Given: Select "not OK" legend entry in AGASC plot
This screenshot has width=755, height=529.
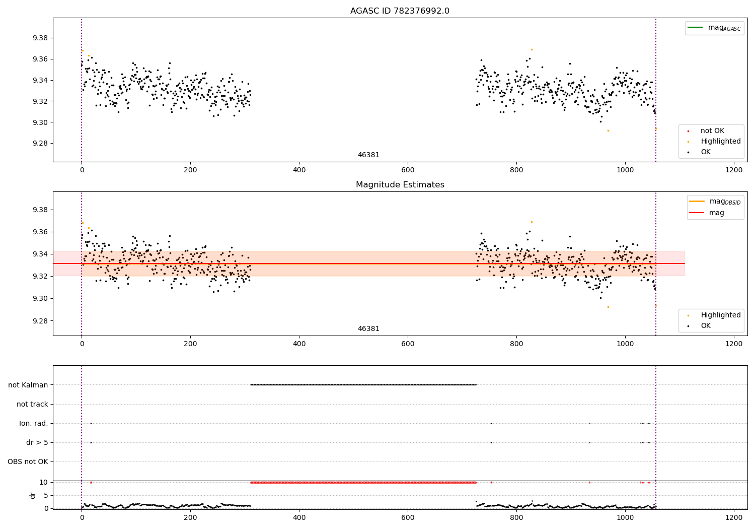Looking at the screenshot, I should coord(712,131).
